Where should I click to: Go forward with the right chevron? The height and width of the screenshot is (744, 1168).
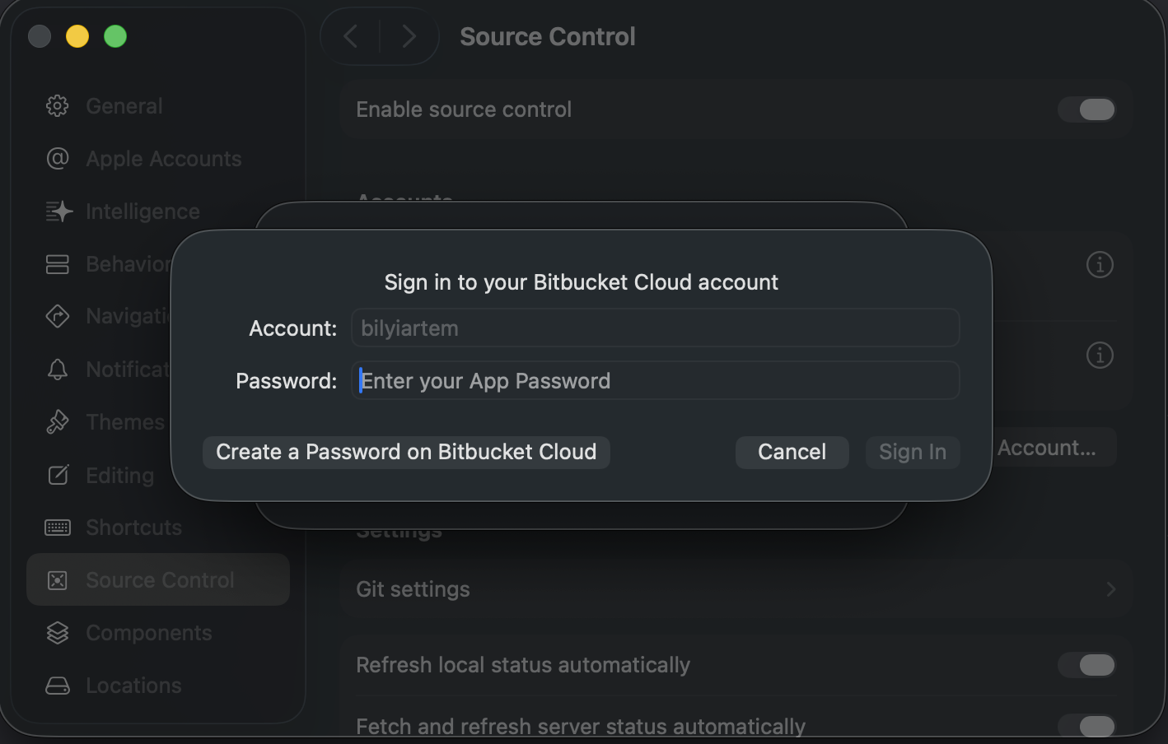[x=409, y=36]
